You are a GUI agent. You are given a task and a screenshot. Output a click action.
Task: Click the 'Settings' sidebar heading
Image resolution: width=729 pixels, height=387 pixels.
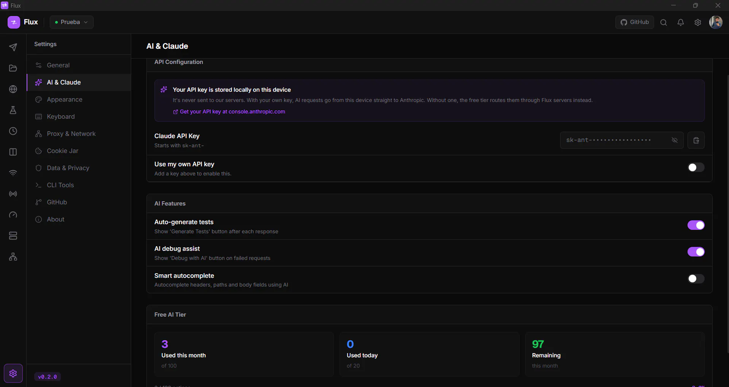(45, 44)
